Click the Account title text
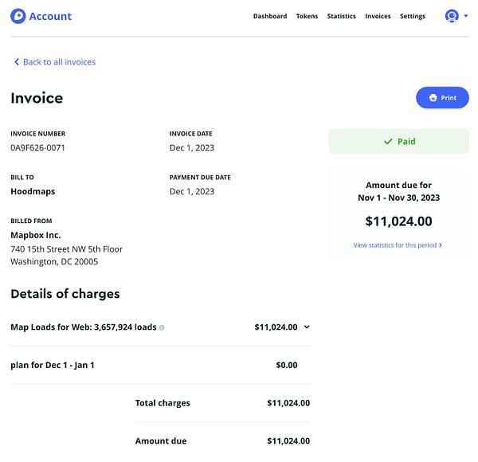478x462 pixels. click(x=50, y=16)
